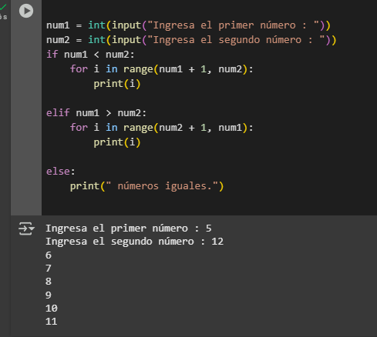Click the output value 6

(x=49, y=255)
